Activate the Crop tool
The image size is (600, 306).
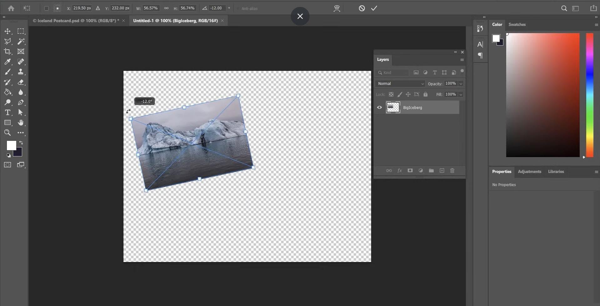click(8, 52)
